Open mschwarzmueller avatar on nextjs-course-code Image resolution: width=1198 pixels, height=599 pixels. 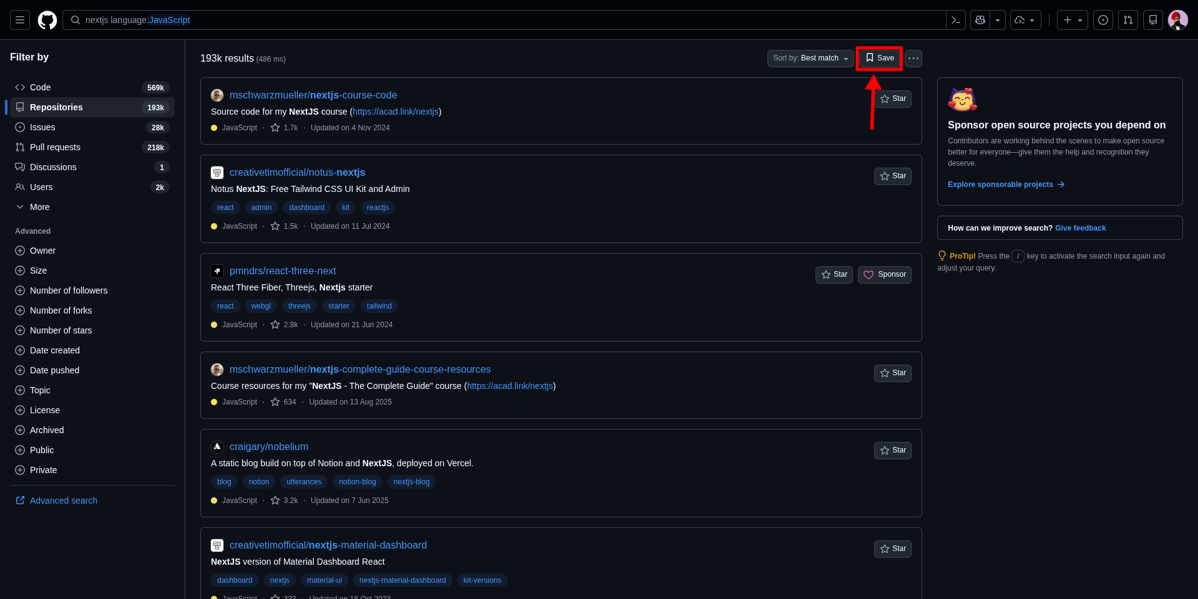click(217, 95)
